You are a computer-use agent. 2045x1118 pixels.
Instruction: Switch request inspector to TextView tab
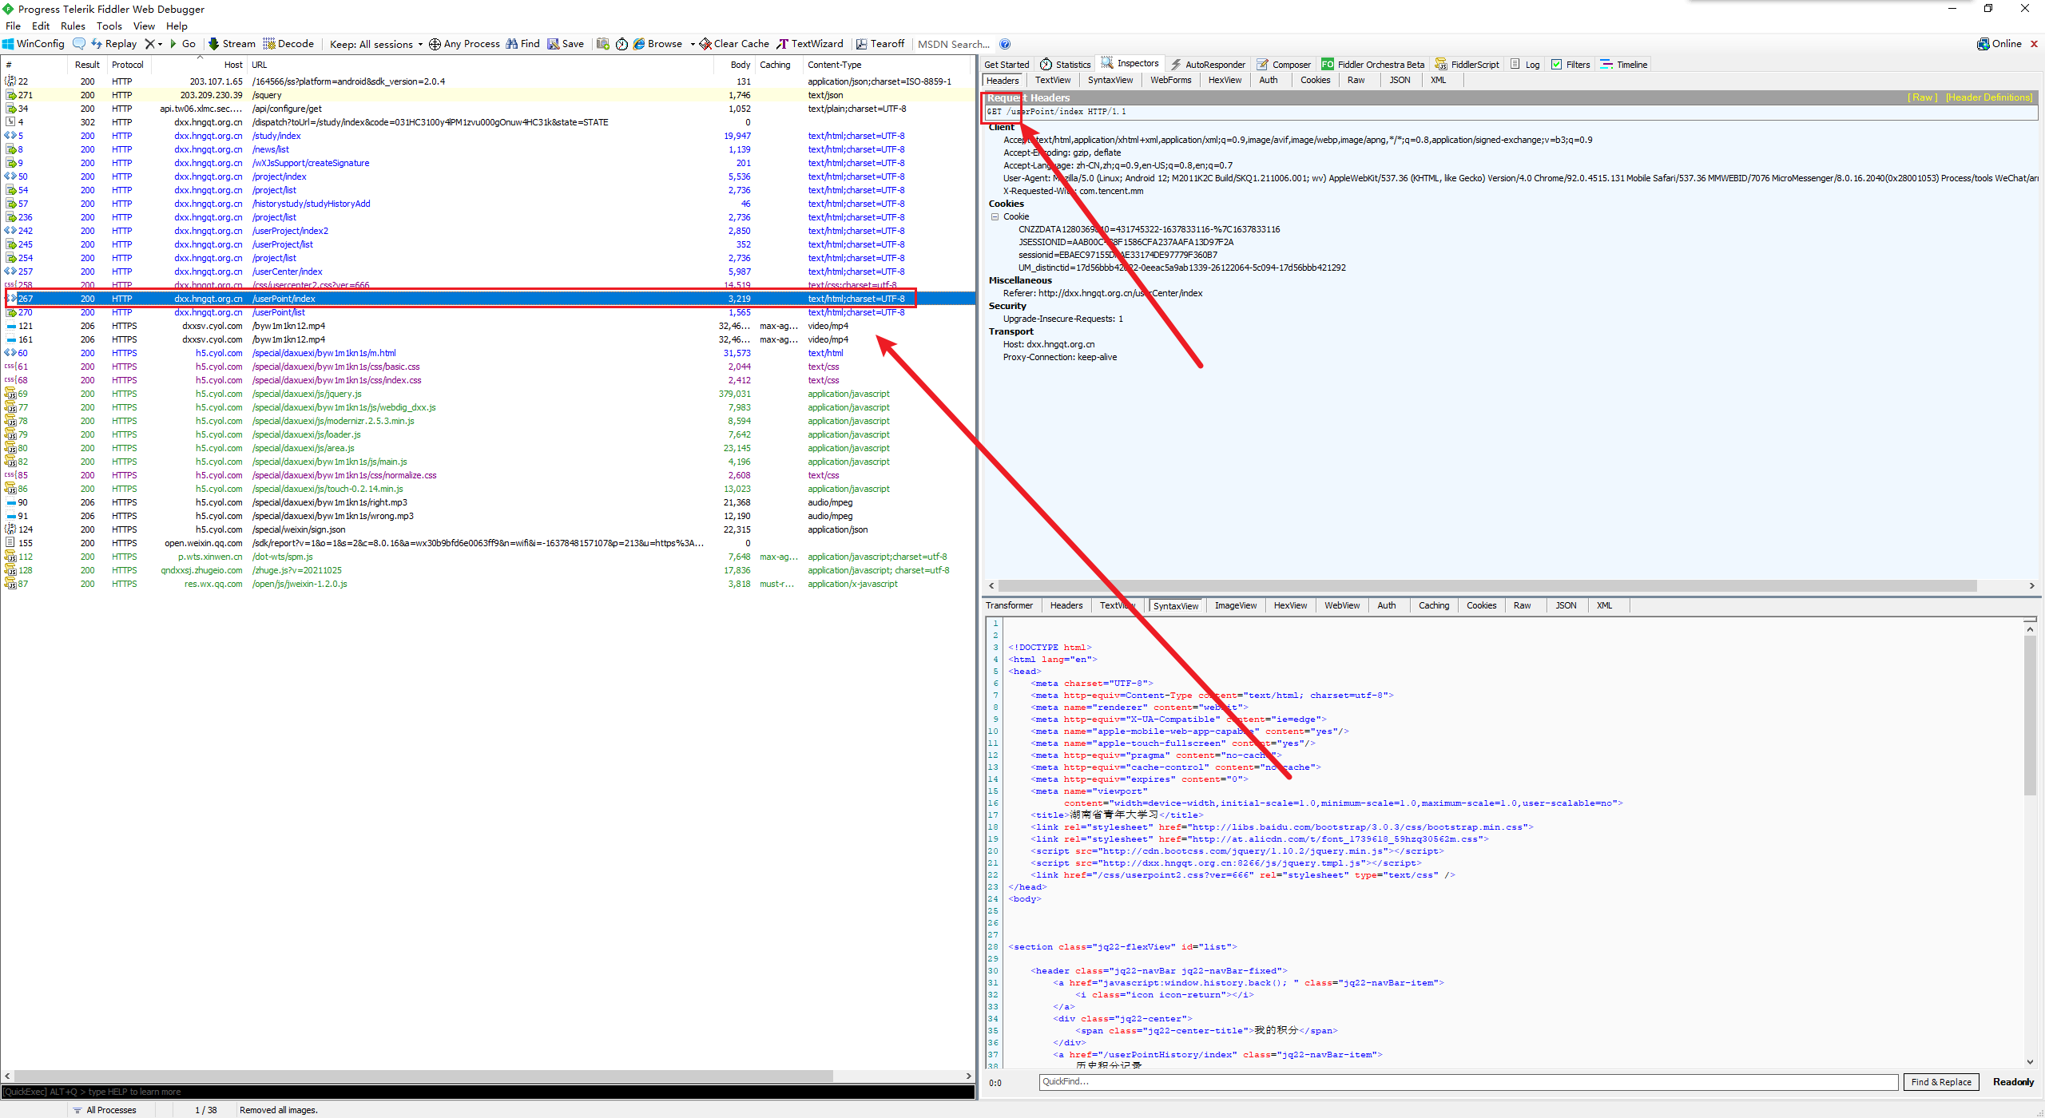point(1052,80)
